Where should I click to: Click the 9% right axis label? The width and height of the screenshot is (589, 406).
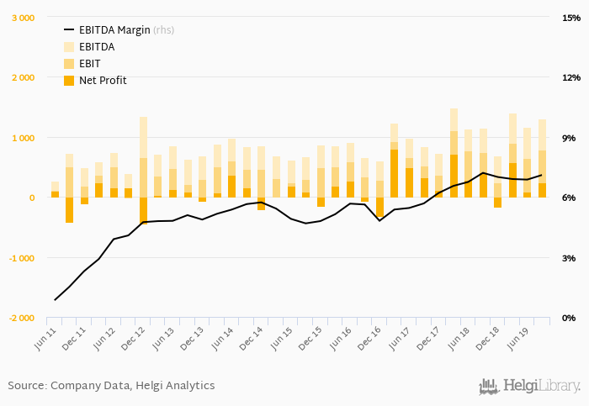point(568,138)
